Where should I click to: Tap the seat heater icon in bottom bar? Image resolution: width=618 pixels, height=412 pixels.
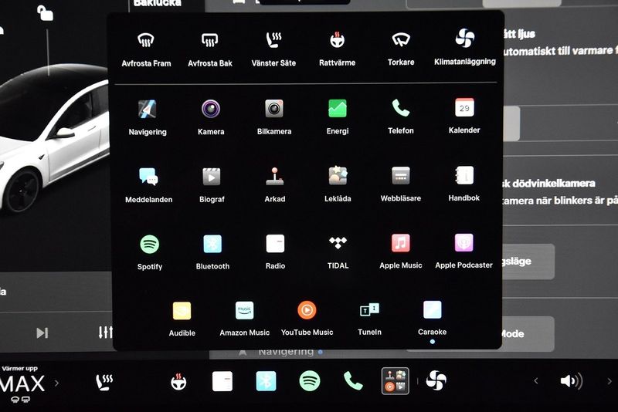(104, 382)
